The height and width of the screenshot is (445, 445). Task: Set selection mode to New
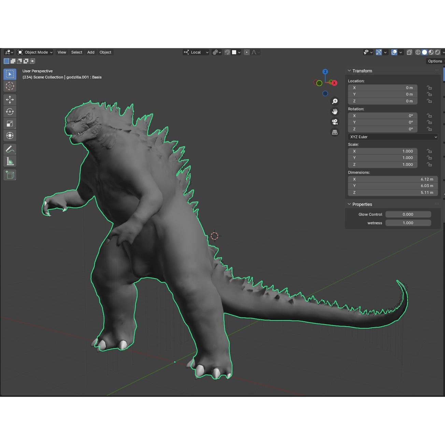(6, 61)
